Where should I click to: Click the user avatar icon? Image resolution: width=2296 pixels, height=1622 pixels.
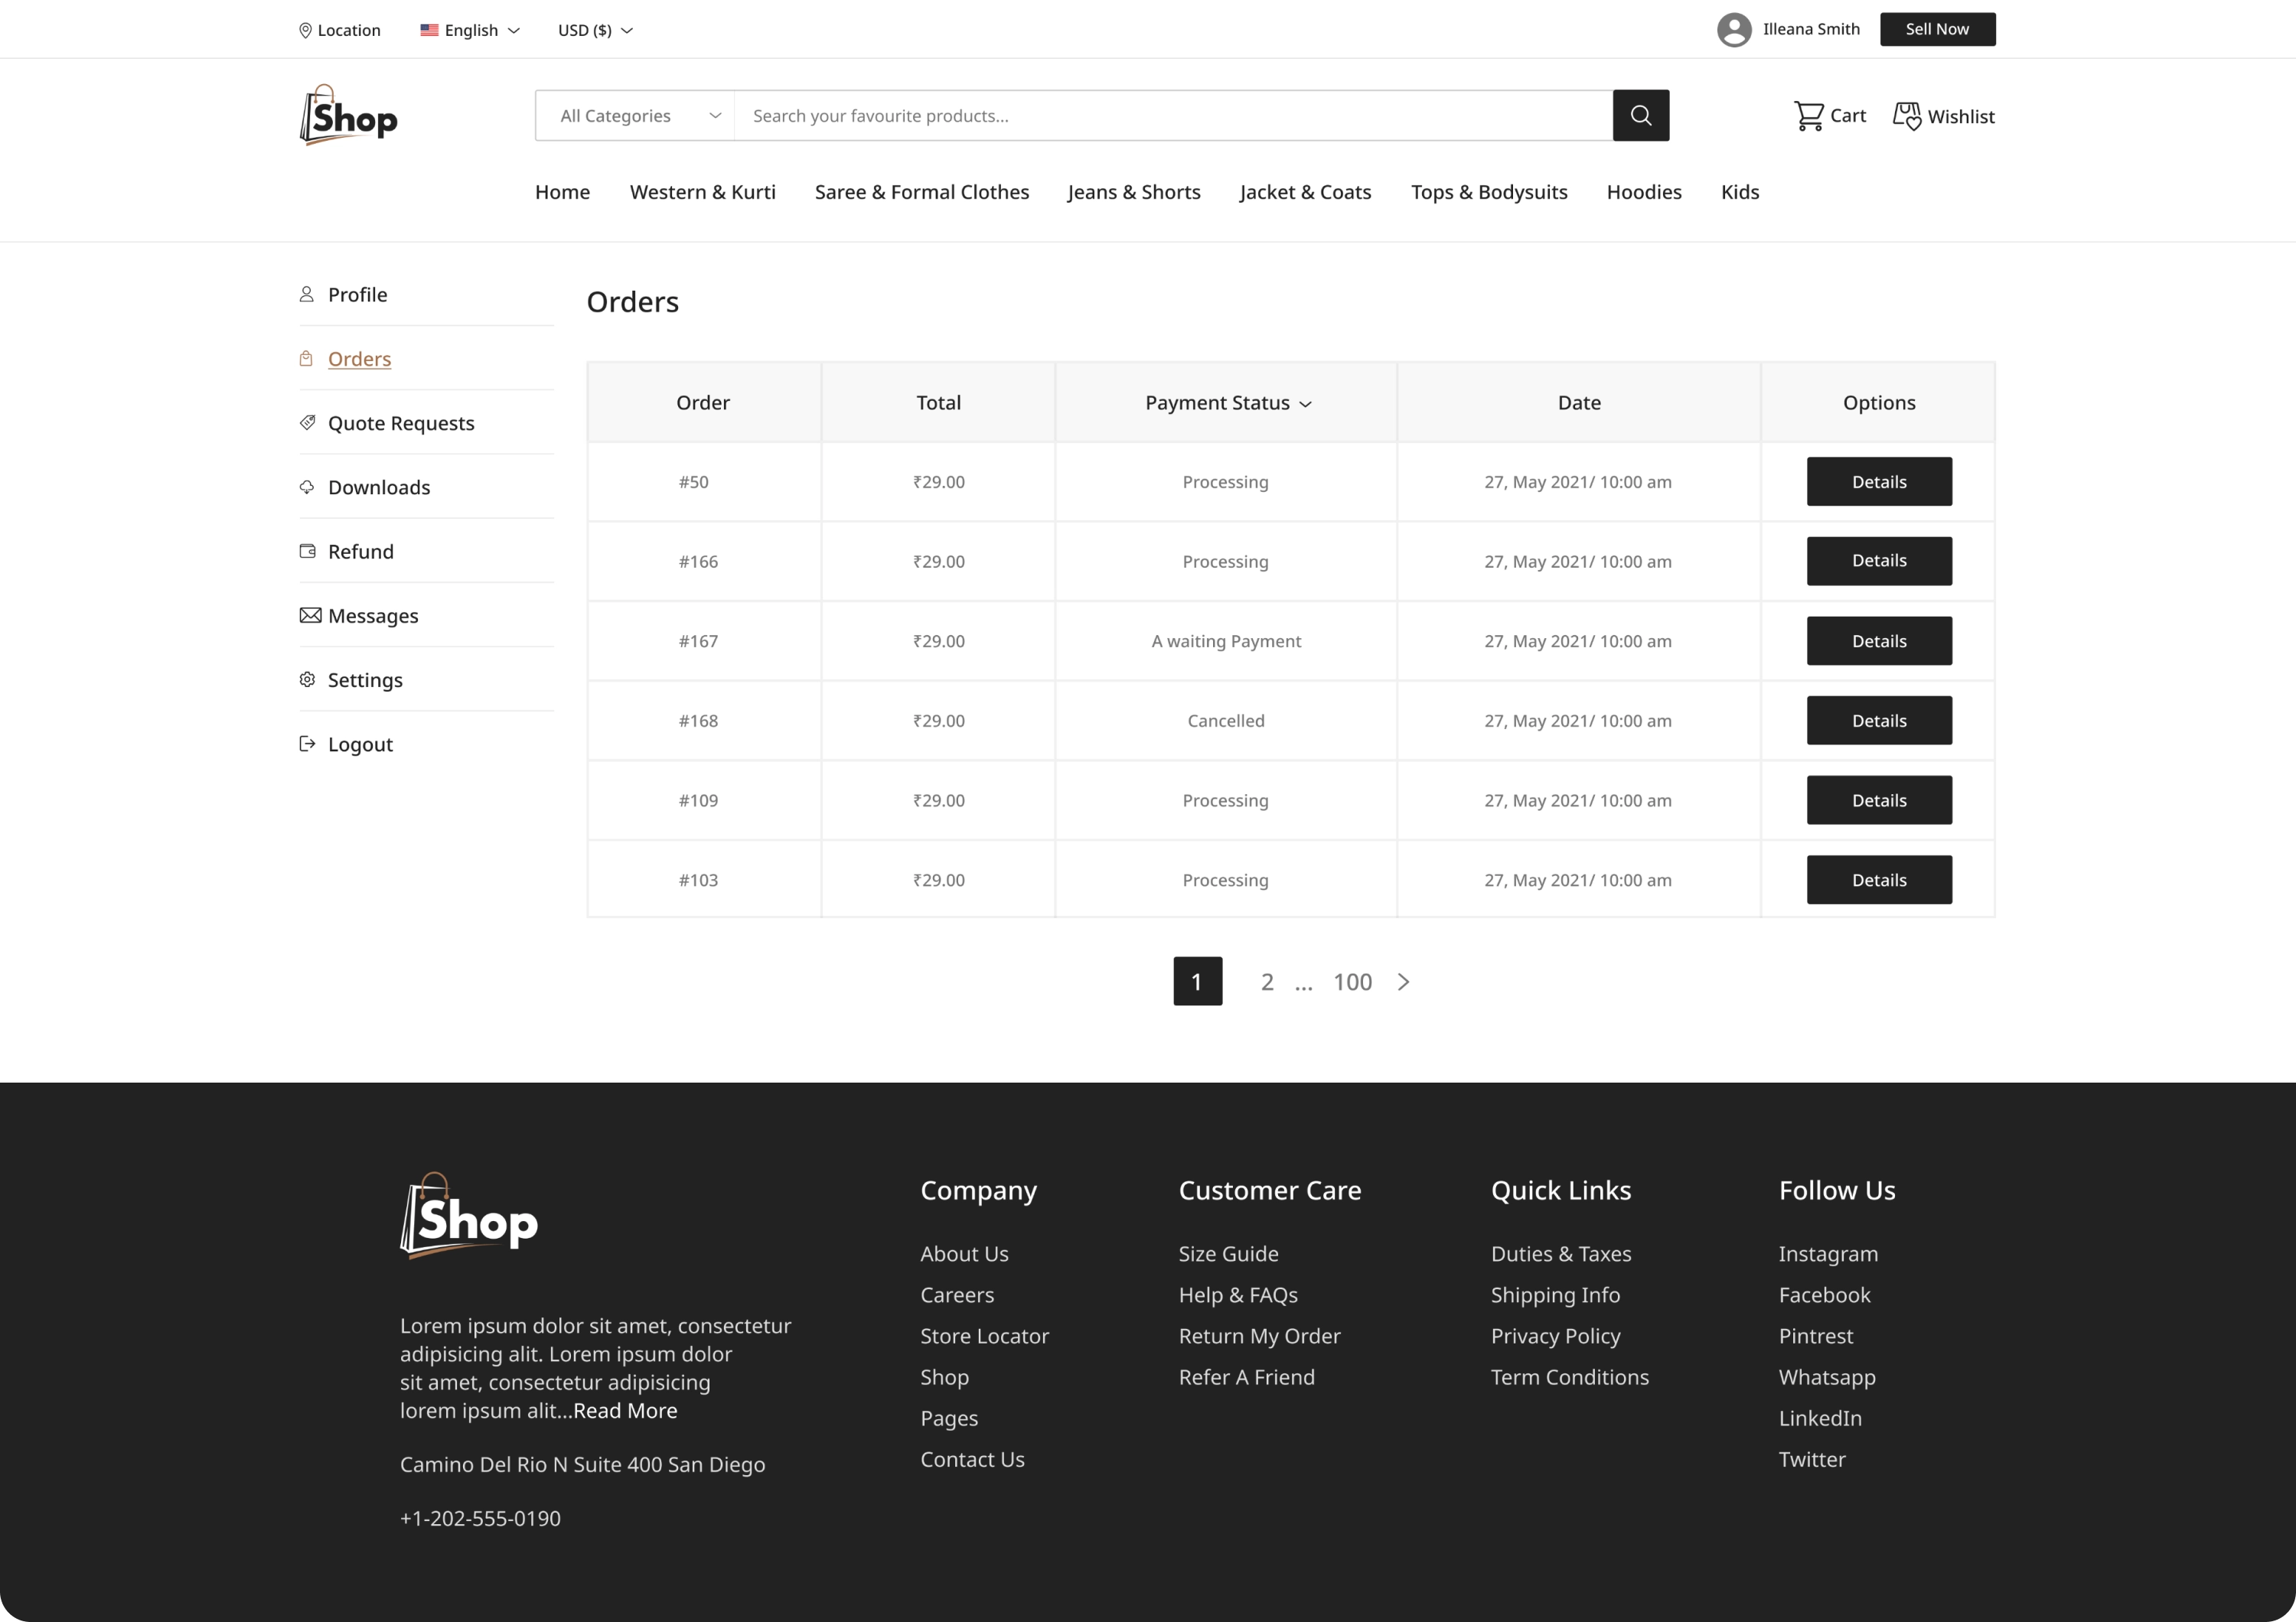click(1734, 29)
